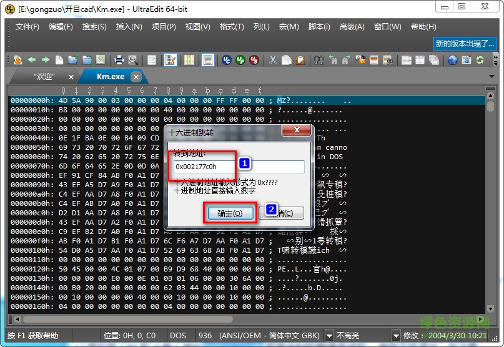Expand the tab list dropdown arrow
The image size is (504, 347).
492,77
